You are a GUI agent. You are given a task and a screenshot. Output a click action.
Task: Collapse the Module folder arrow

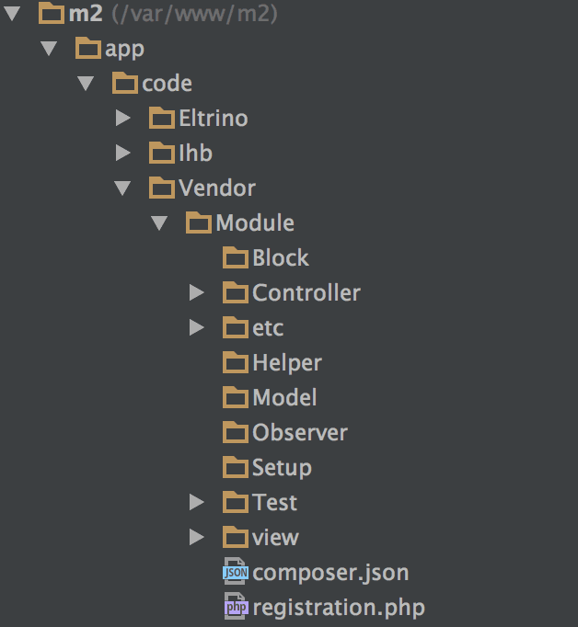[160, 223]
